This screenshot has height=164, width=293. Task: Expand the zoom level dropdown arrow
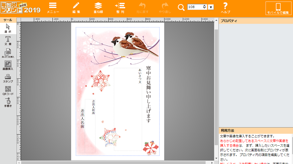211,7
